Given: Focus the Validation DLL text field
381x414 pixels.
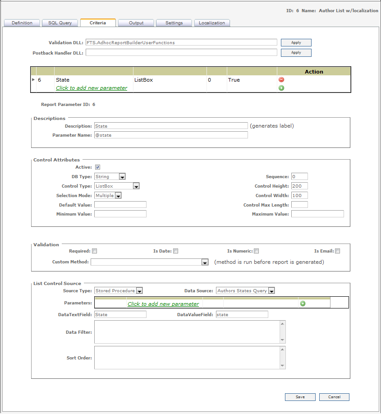Looking at the screenshot, I should [181, 42].
